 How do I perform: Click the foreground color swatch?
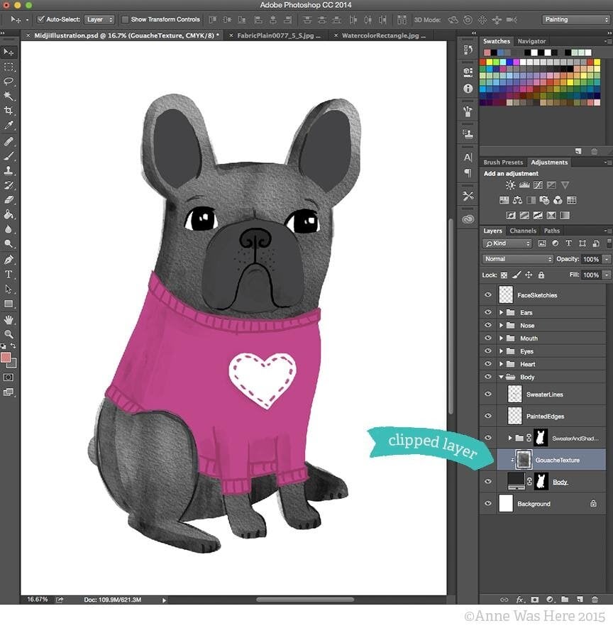coord(6,357)
